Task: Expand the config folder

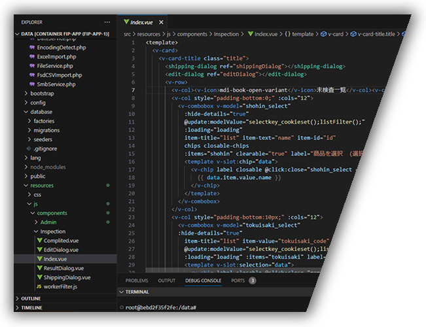Action: (x=26, y=103)
